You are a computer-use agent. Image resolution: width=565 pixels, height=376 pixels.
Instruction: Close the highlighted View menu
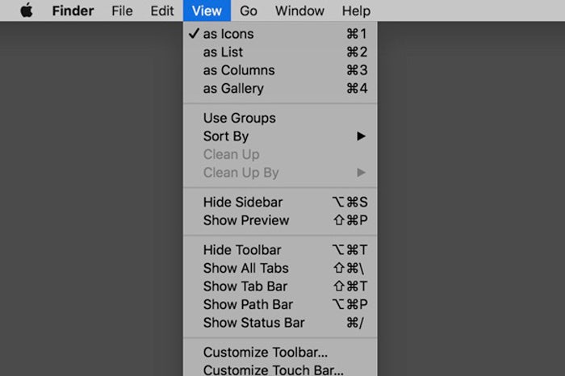click(207, 10)
